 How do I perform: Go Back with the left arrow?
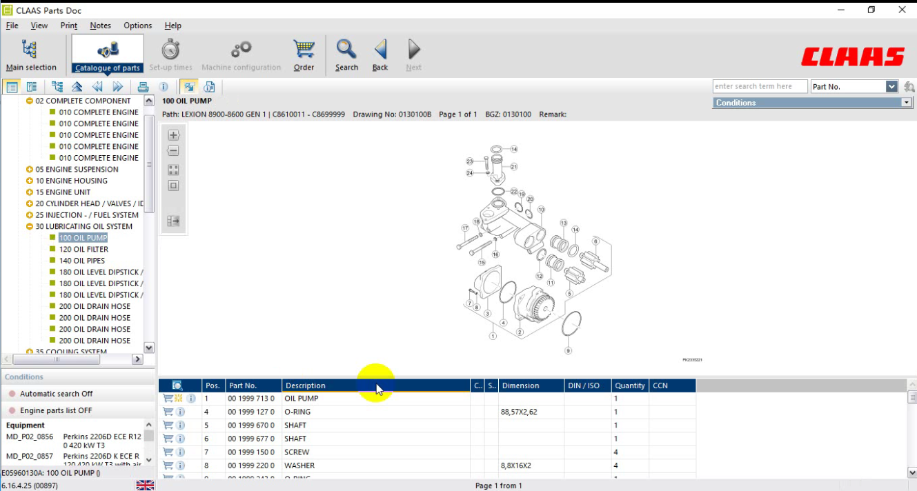pyautogui.click(x=380, y=55)
